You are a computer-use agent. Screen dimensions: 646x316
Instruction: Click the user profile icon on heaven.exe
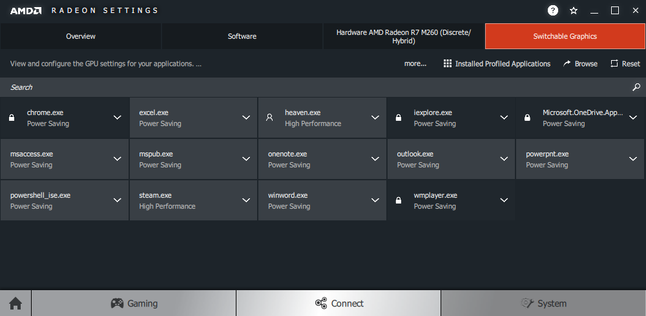click(269, 118)
